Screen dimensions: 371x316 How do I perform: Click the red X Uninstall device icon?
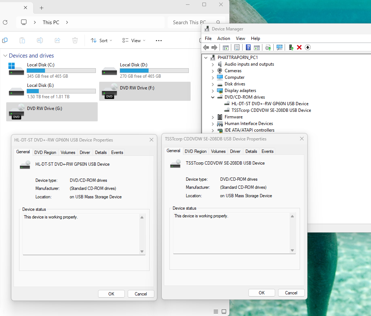(299, 47)
